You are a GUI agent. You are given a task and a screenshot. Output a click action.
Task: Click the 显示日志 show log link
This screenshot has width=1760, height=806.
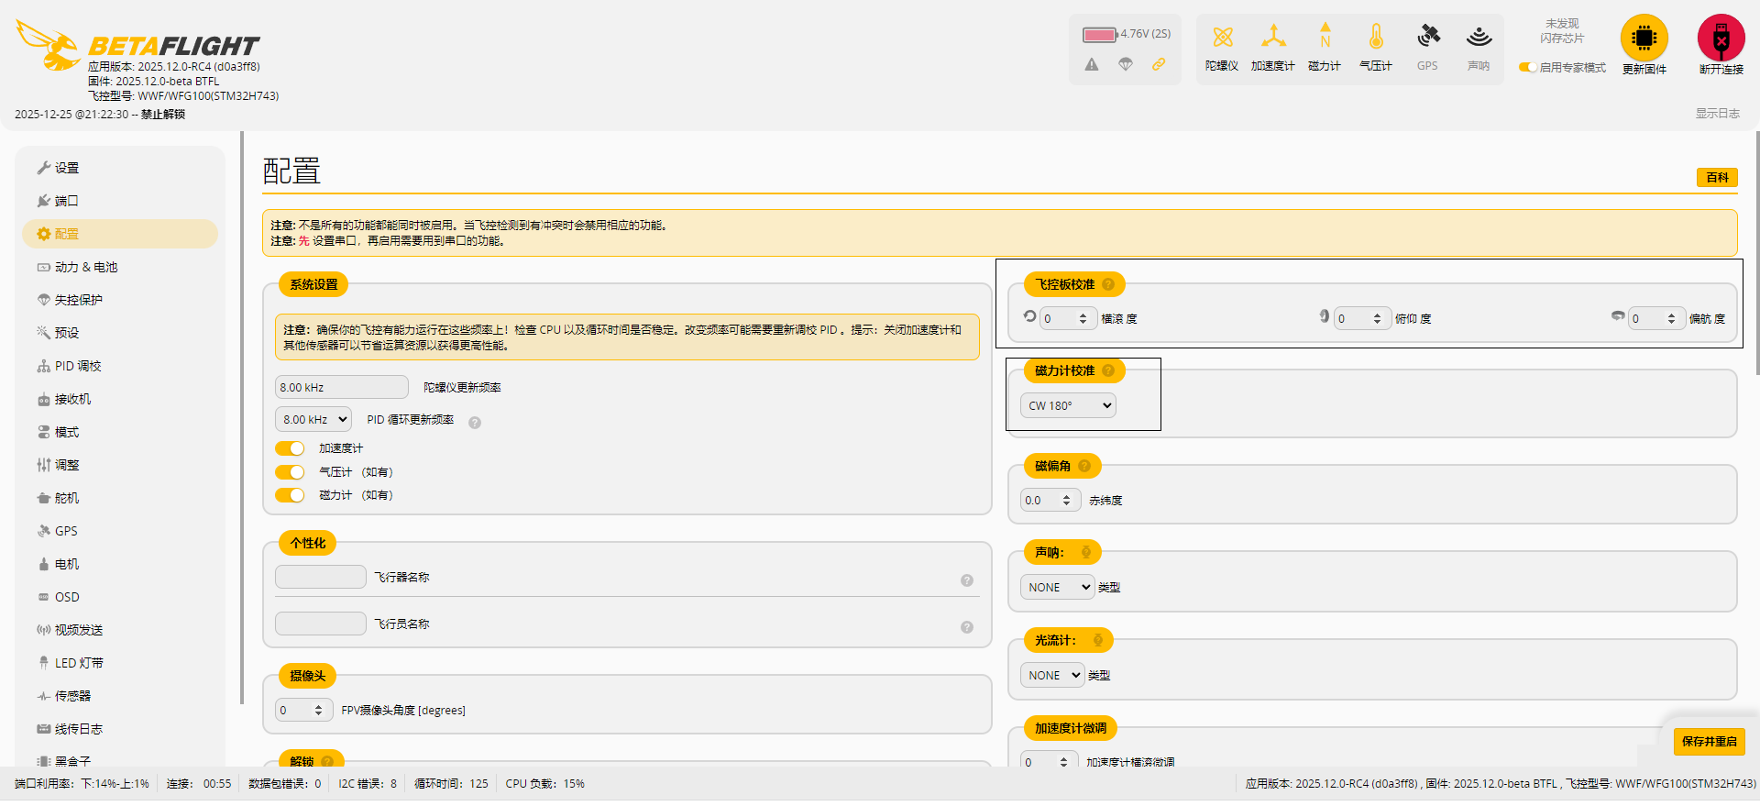[x=1717, y=114]
